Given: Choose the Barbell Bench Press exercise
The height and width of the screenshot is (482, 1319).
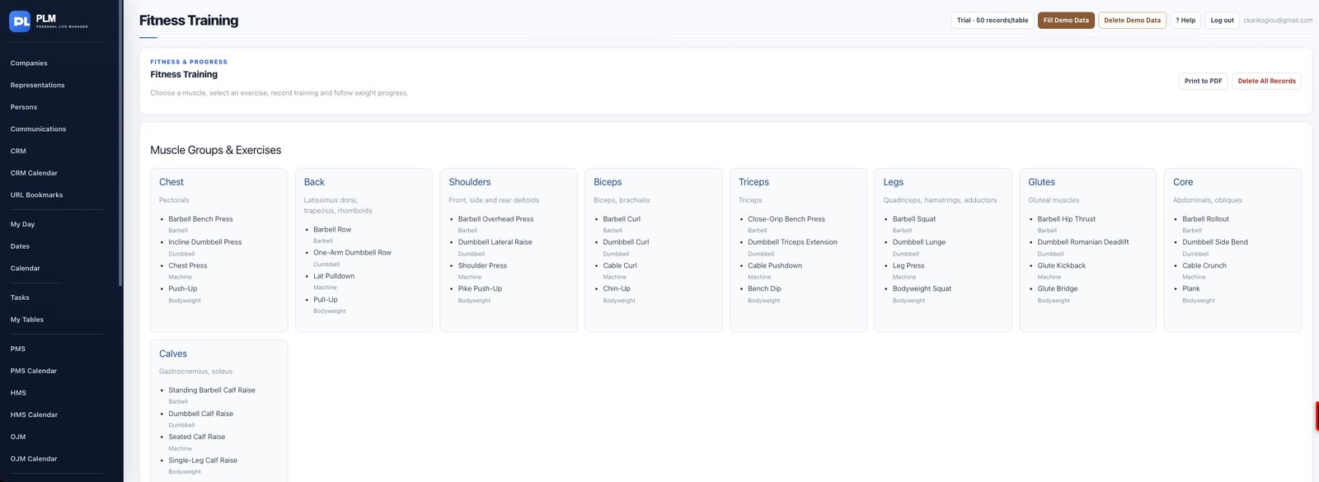Looking at the screenshot, I should [200, 219].
